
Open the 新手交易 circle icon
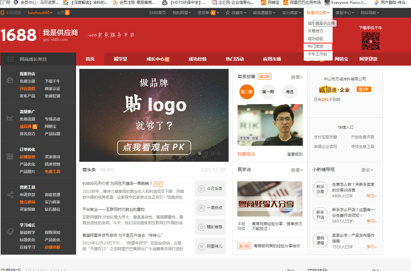click(x=320, y=189)
